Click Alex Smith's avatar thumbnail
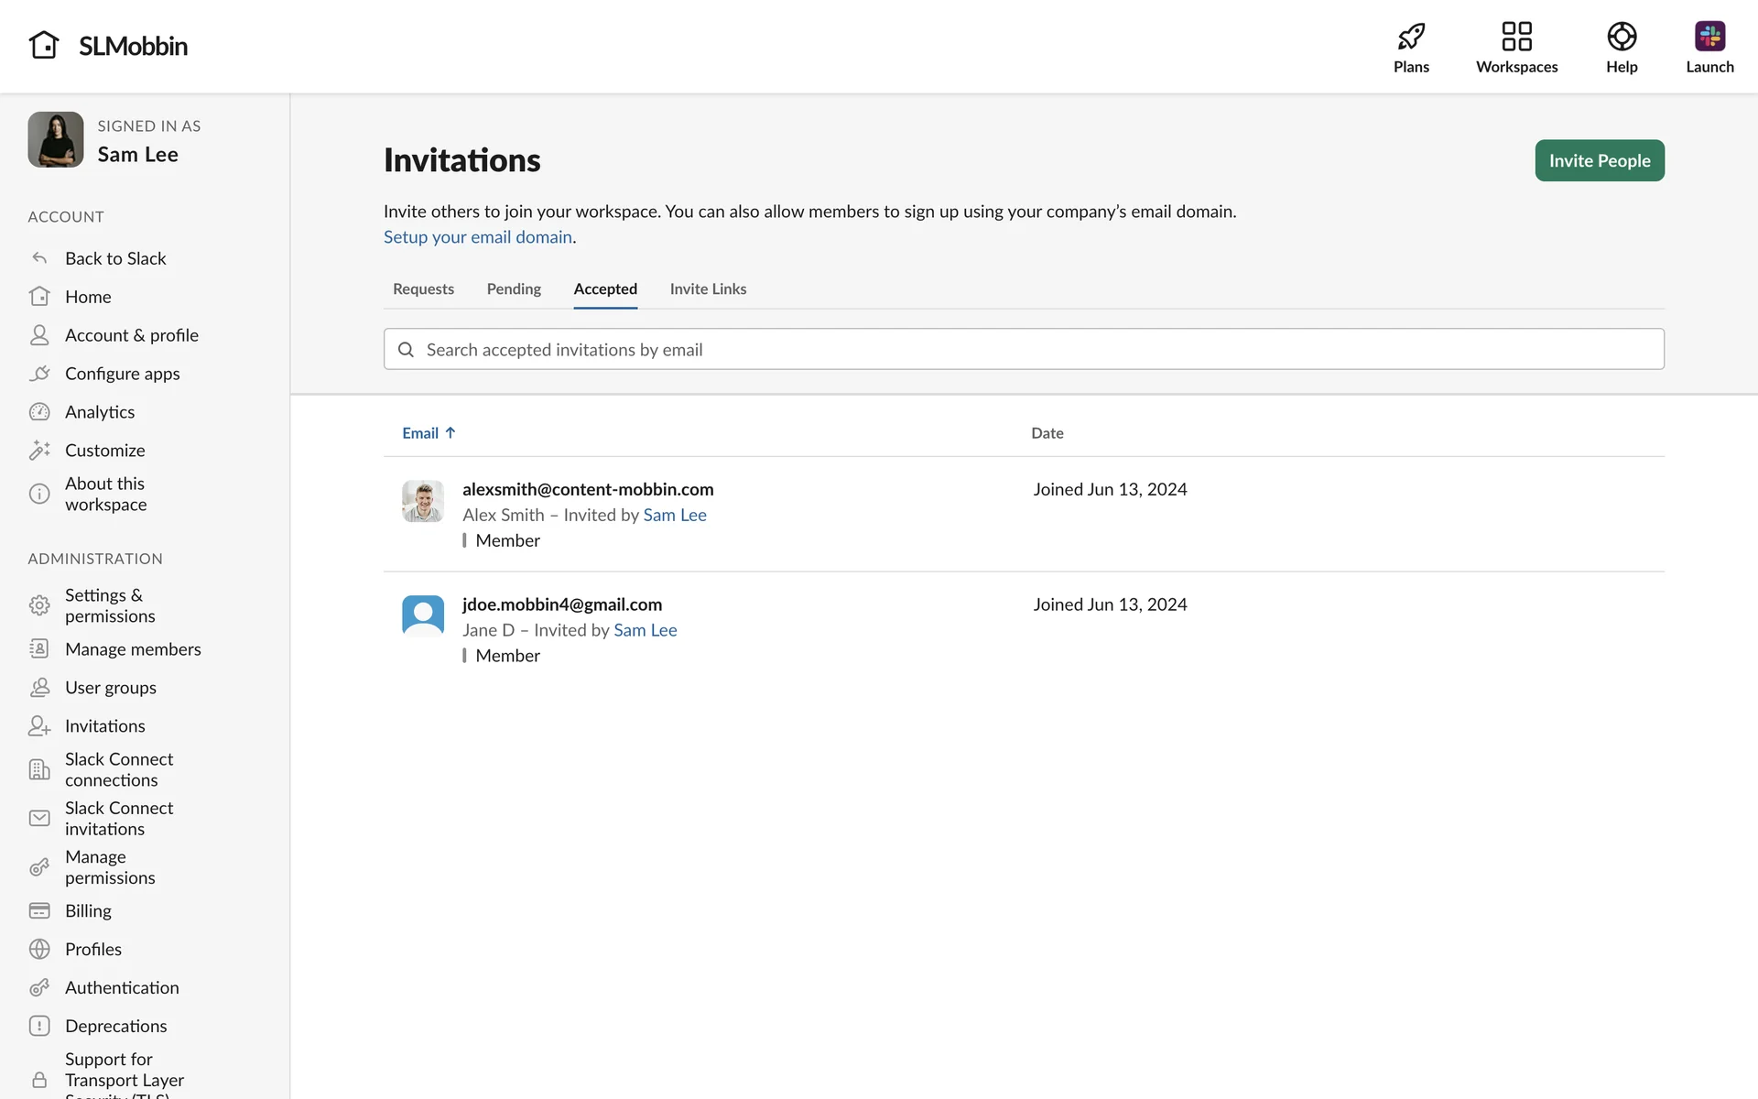 (x=423, y=501)
